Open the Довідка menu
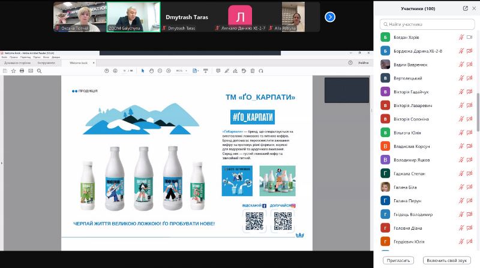The image size is (480, 268). pos(56,57)
